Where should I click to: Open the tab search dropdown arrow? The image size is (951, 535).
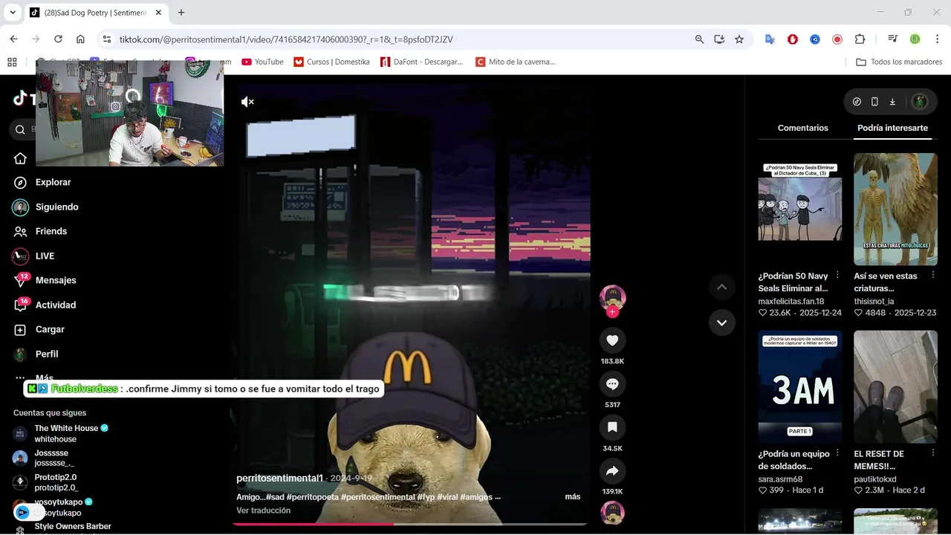tap(13, 13)
